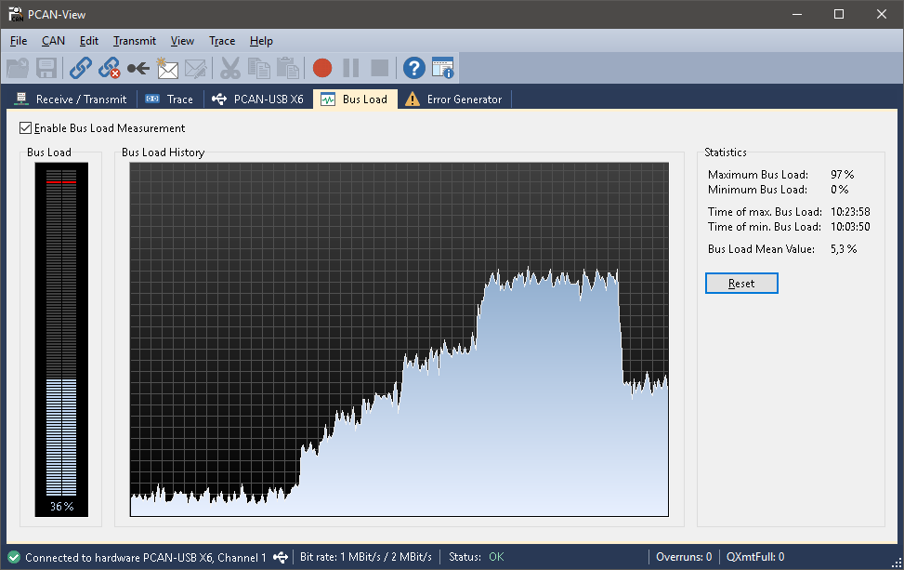The image size is (904, 570).
Task: Create a new transmit message via envelope icon
Action: click(x=167, y=68)
